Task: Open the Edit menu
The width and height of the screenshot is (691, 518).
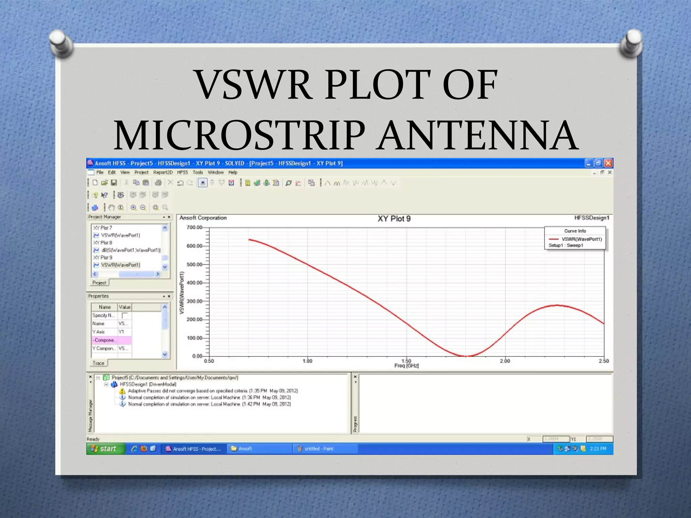Action: (112, 172)
